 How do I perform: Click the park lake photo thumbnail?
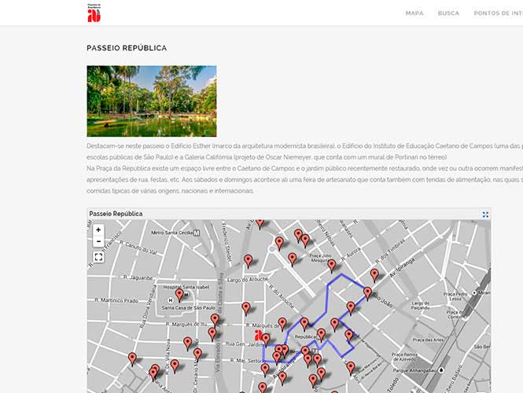(x=152, y=101)
